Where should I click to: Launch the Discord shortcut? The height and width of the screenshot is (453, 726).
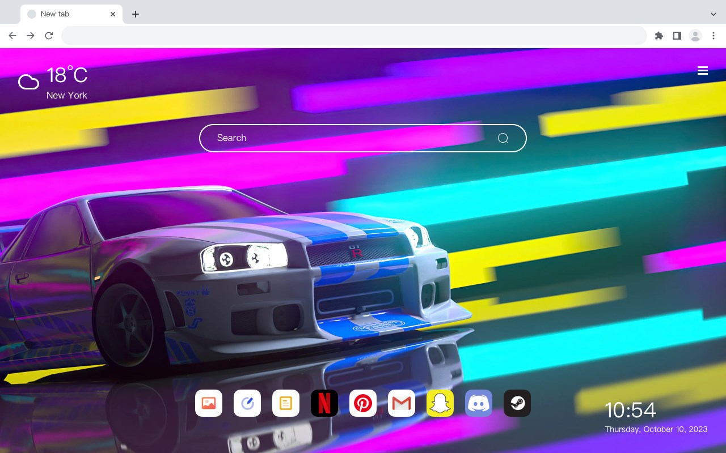point(479,403)
